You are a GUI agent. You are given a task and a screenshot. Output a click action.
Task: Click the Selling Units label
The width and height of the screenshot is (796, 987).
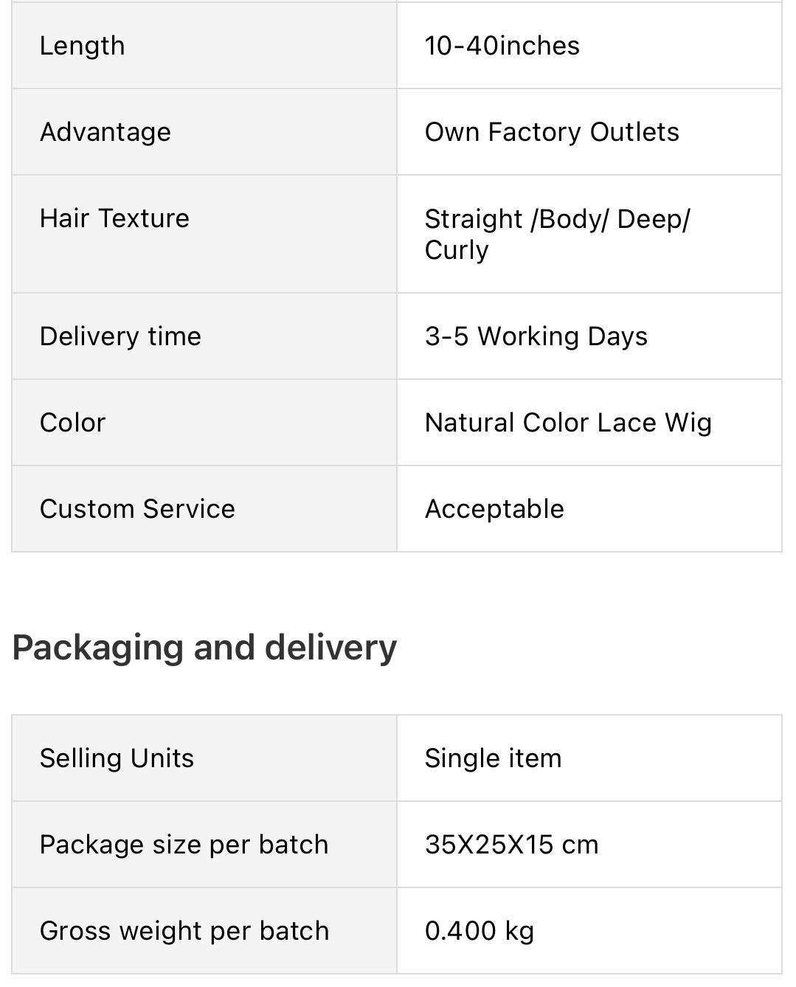click(117, 758)
